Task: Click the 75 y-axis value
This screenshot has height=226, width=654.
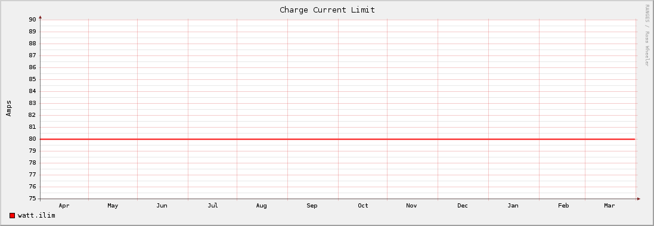Action: coord(33,199)
